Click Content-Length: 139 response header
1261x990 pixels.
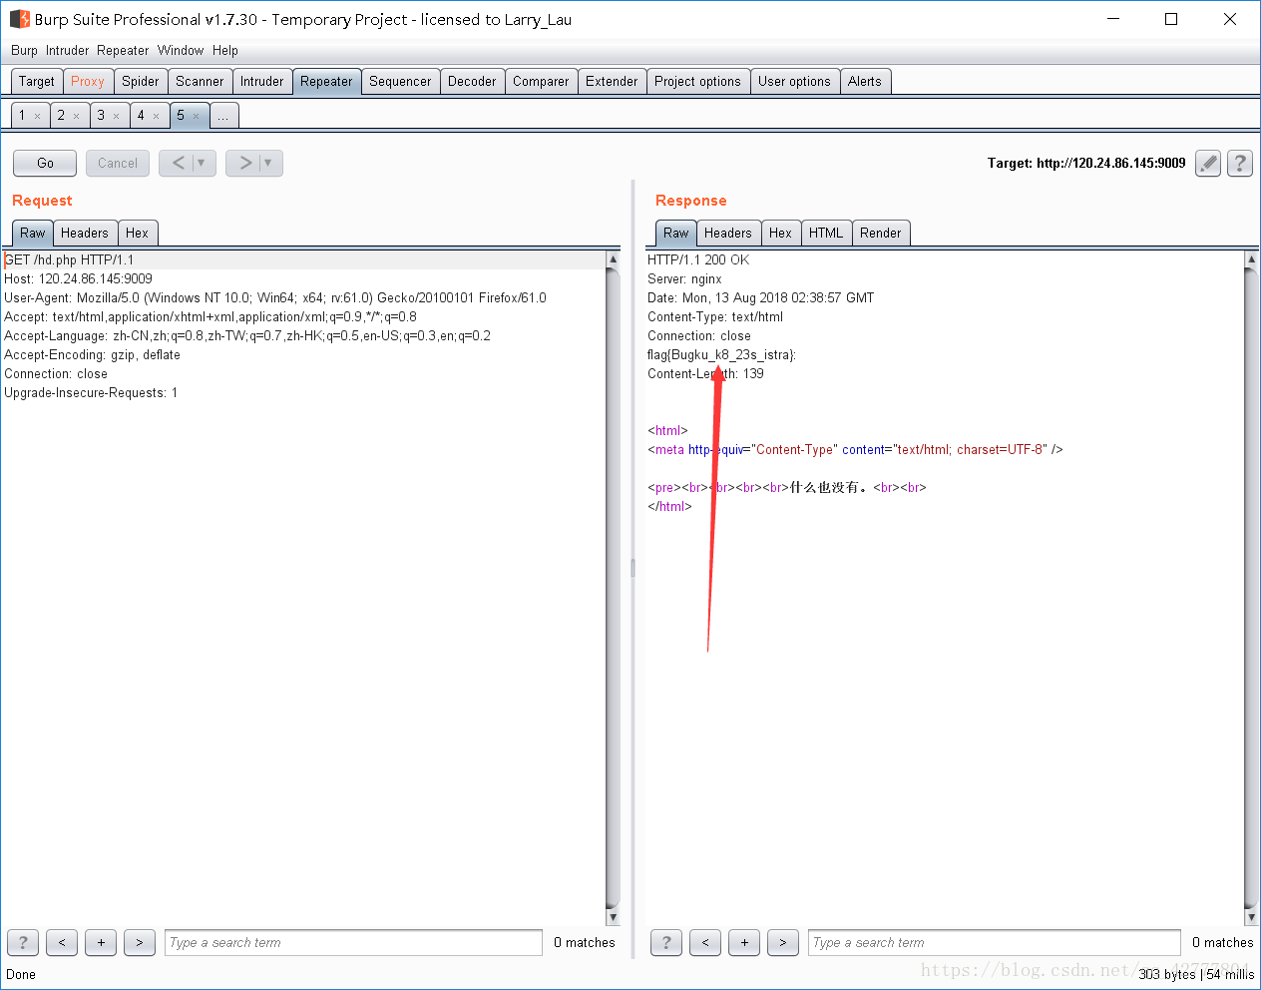[x=705, y=374]
